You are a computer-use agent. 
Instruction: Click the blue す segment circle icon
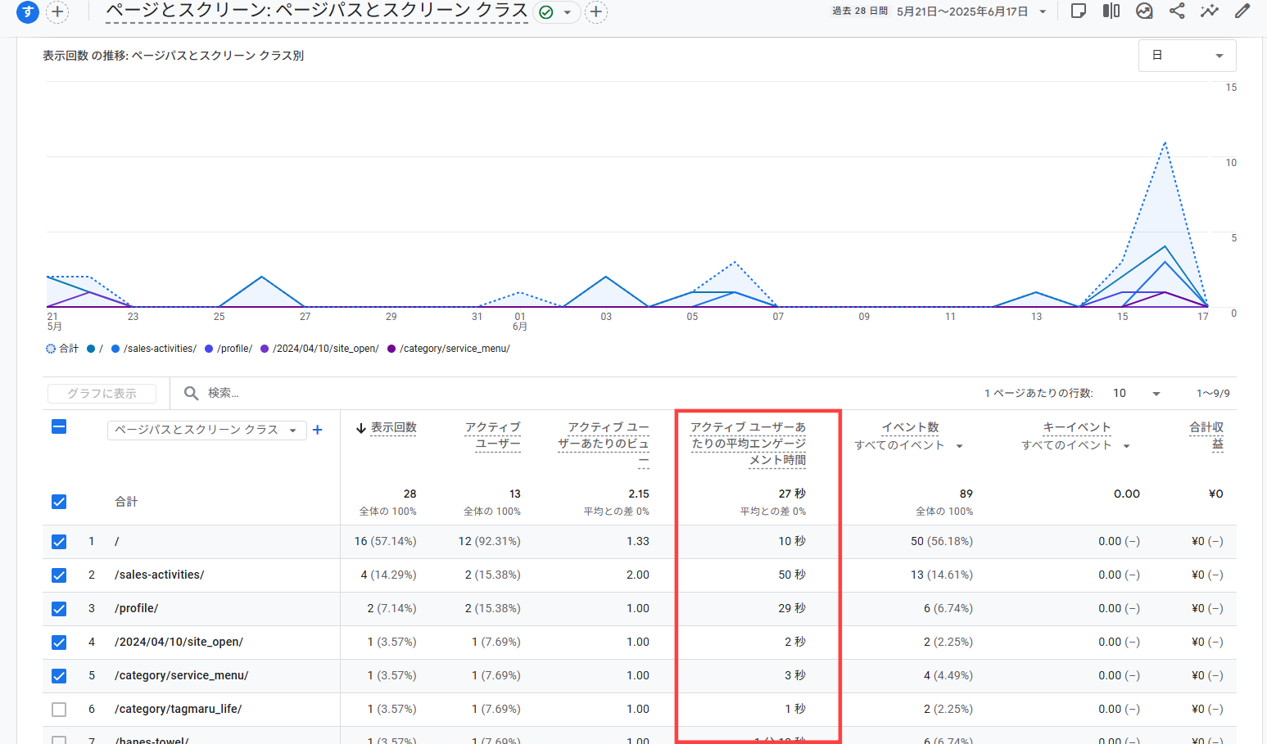[29, 11]
